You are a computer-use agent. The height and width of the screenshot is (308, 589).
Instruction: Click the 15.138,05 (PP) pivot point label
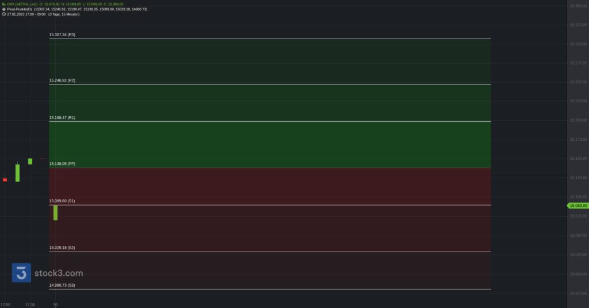pyautogui.click(x=62, y=164)
